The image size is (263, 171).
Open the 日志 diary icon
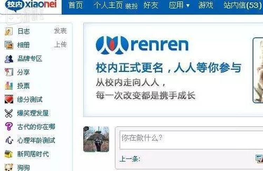(8, 31)
